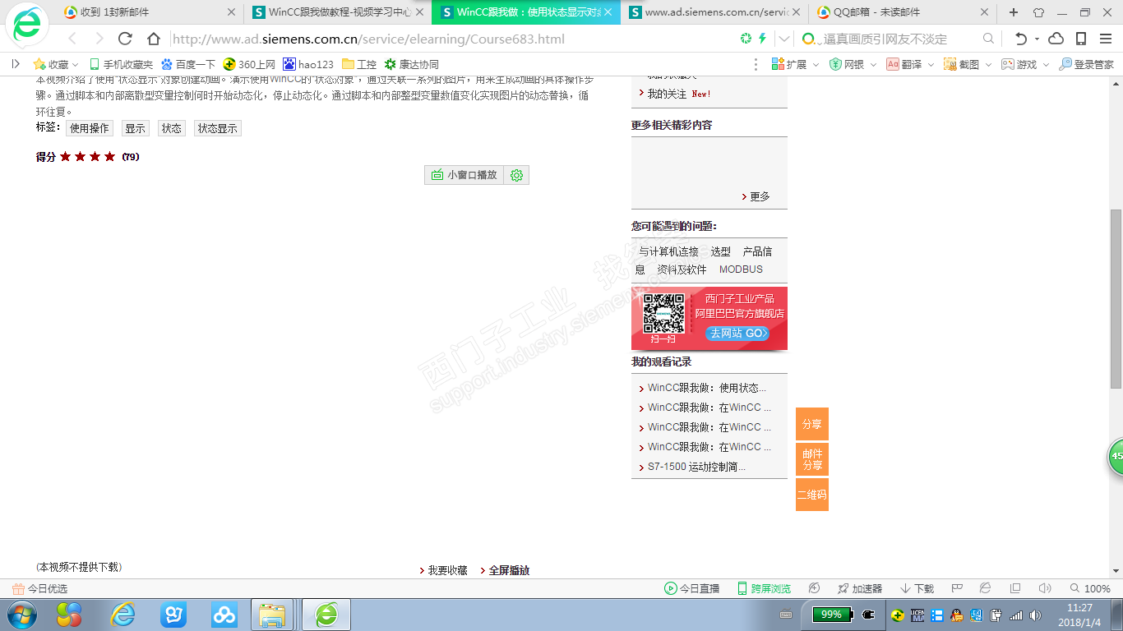The width and height of the screenshot is (1123, 631).
Task: Click the skin change shirt icon
Action: pyautogui.click(x=1038, y=12)
